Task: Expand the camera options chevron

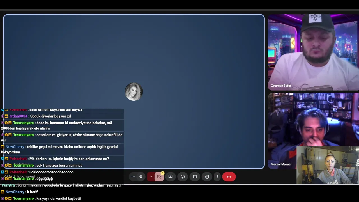Action: (151, 177)
